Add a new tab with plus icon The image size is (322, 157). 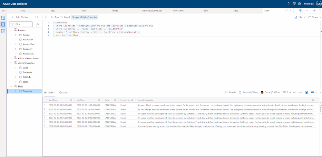[314, 11]
